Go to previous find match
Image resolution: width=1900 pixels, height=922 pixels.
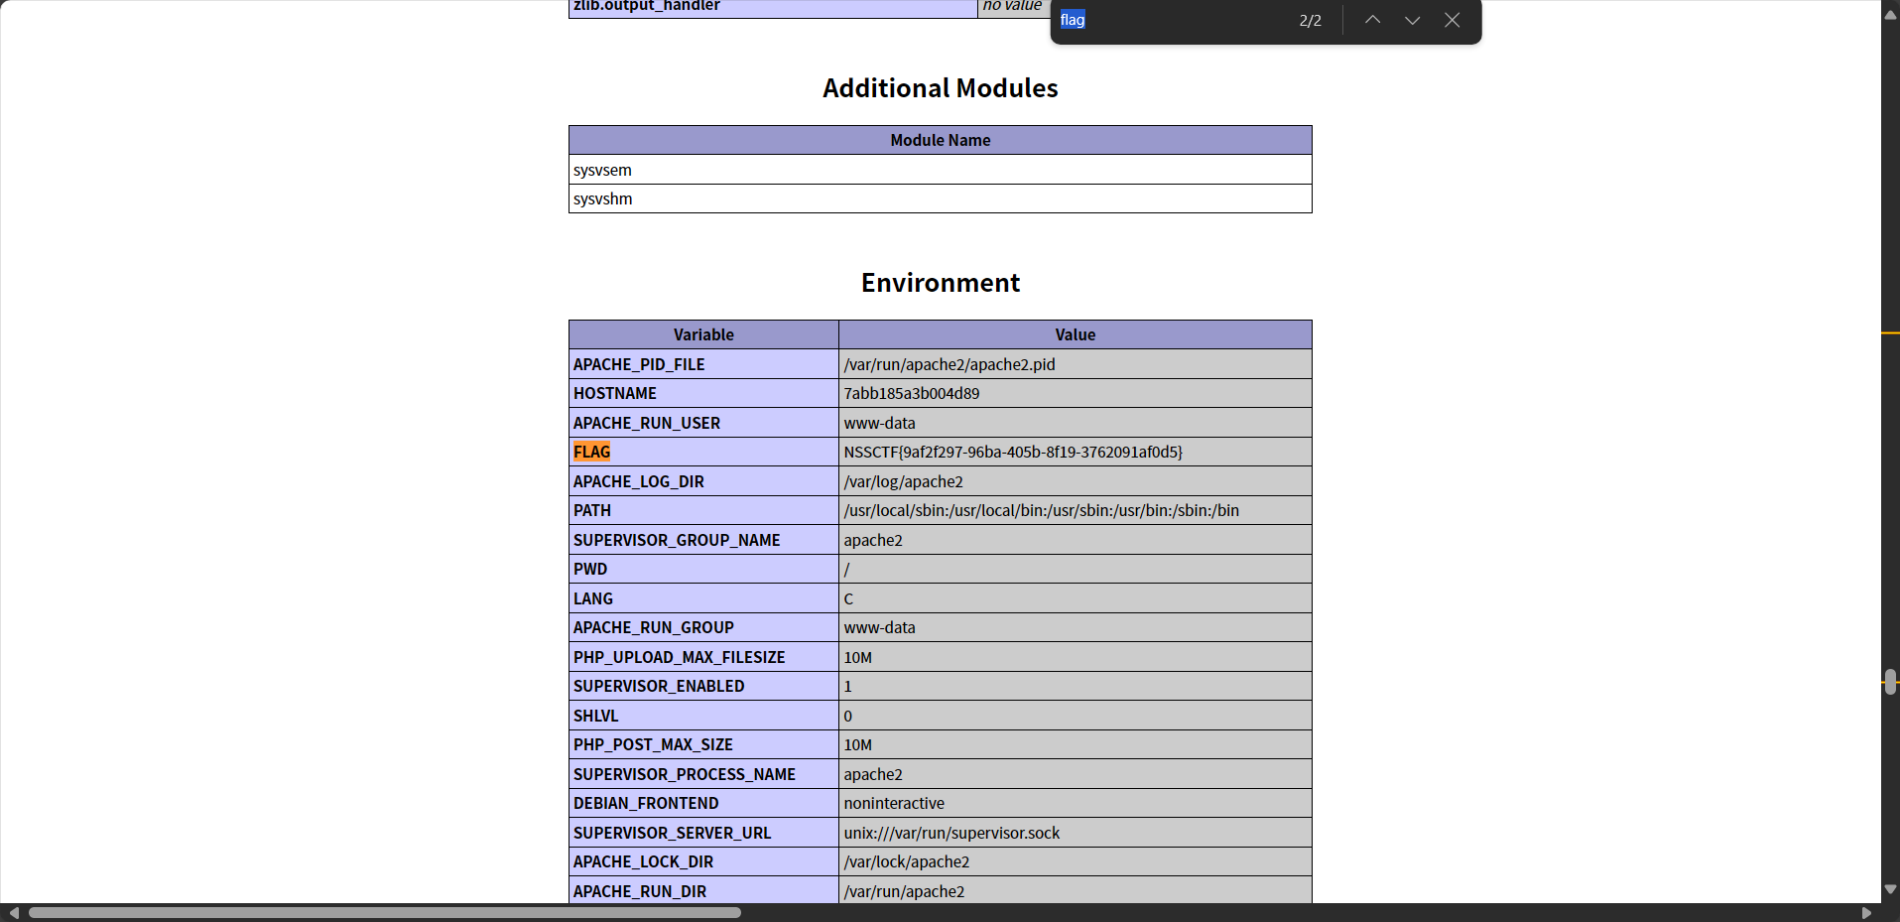tap(1372, 20)
